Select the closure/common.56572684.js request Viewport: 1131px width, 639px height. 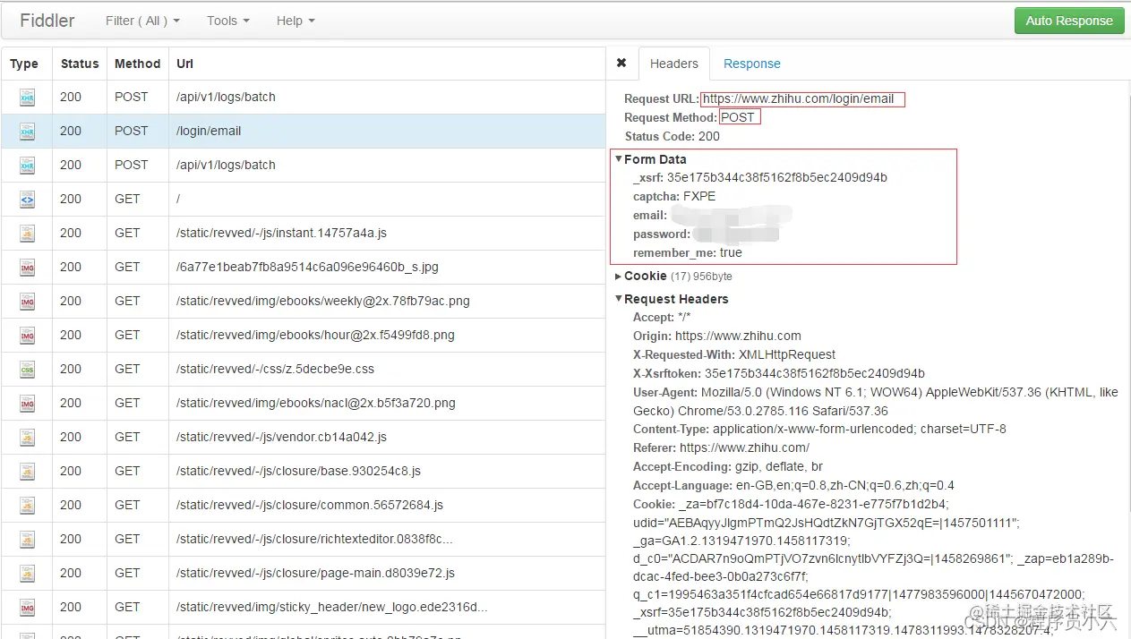pyautogui.click(x=304, y=506)
